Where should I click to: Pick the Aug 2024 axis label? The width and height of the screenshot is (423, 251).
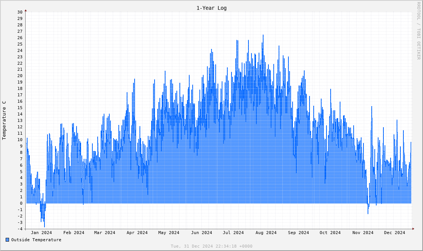tap(266, 233)
